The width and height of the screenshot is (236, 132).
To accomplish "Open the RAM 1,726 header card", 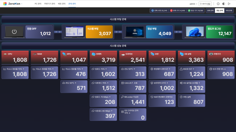I will point(44,58).
